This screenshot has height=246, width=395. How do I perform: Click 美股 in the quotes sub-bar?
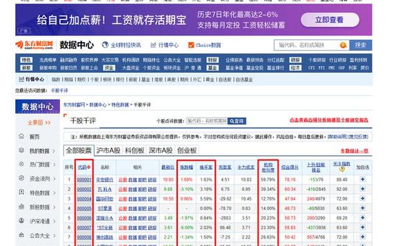coord(171,80)
